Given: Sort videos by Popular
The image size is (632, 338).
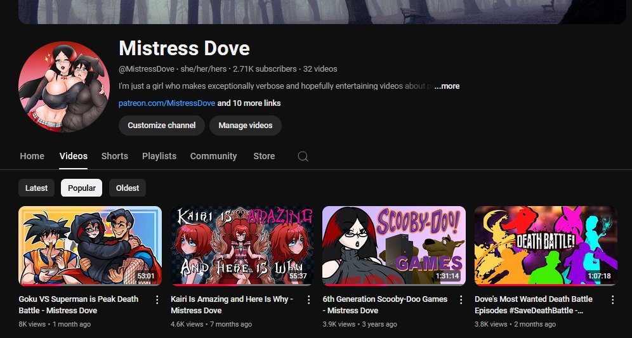Looking at the screenshot, I should [x=82, y=188].
